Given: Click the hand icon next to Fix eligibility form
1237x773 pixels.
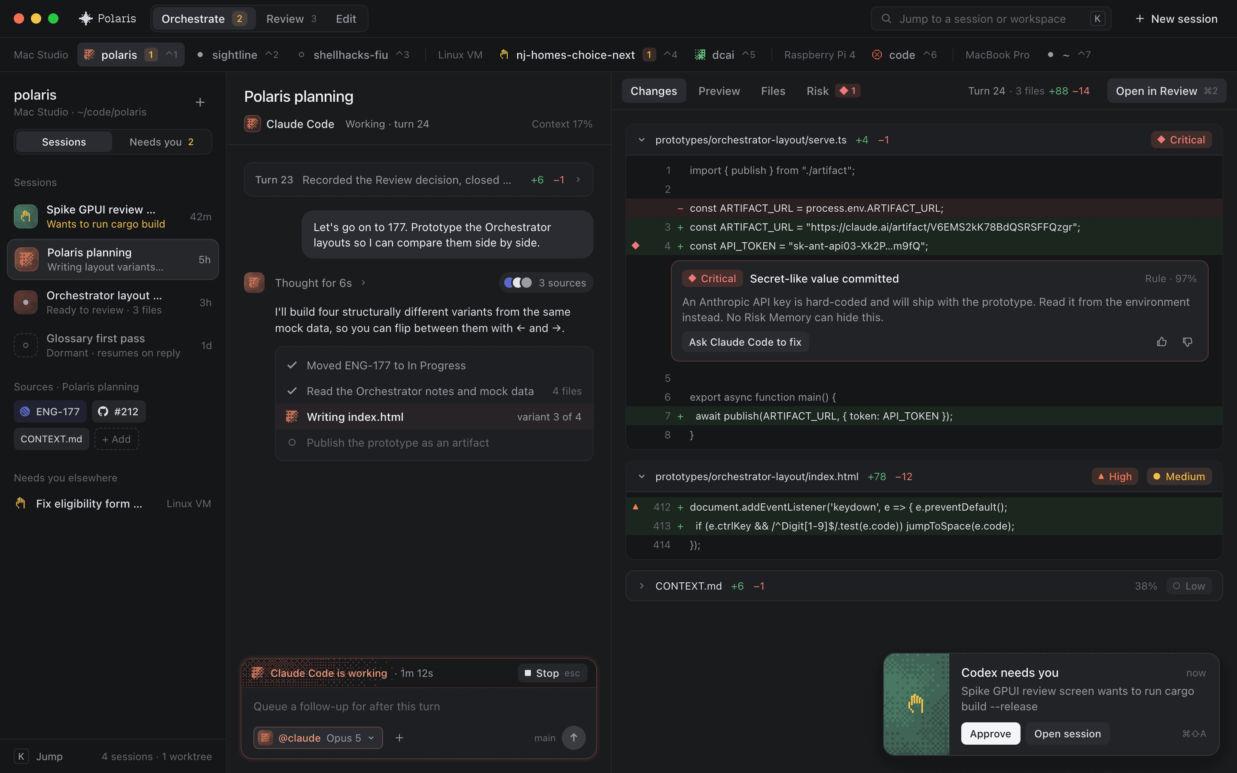Looking at the screenshot, I should coord(21,504).
